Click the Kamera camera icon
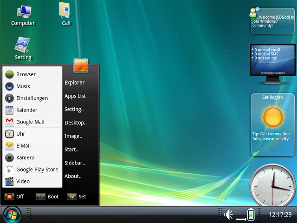The height and width of the screenshot is (223, 297). [9, 158]
